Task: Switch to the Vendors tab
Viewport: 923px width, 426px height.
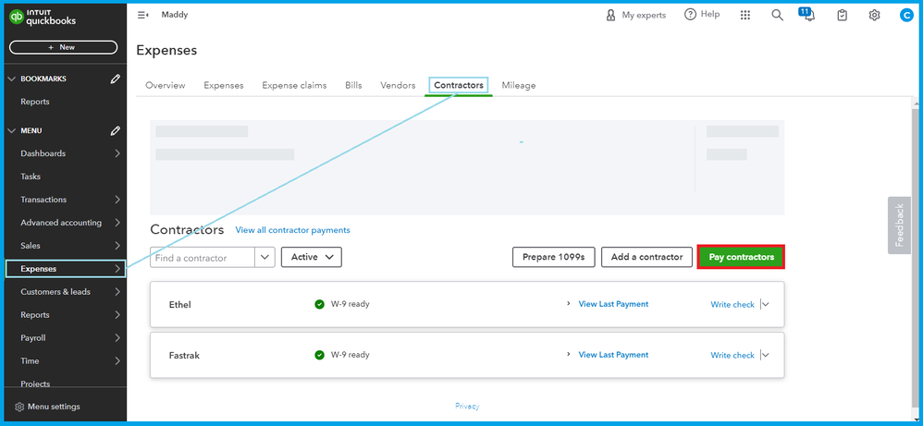Action: coord(398,85)
